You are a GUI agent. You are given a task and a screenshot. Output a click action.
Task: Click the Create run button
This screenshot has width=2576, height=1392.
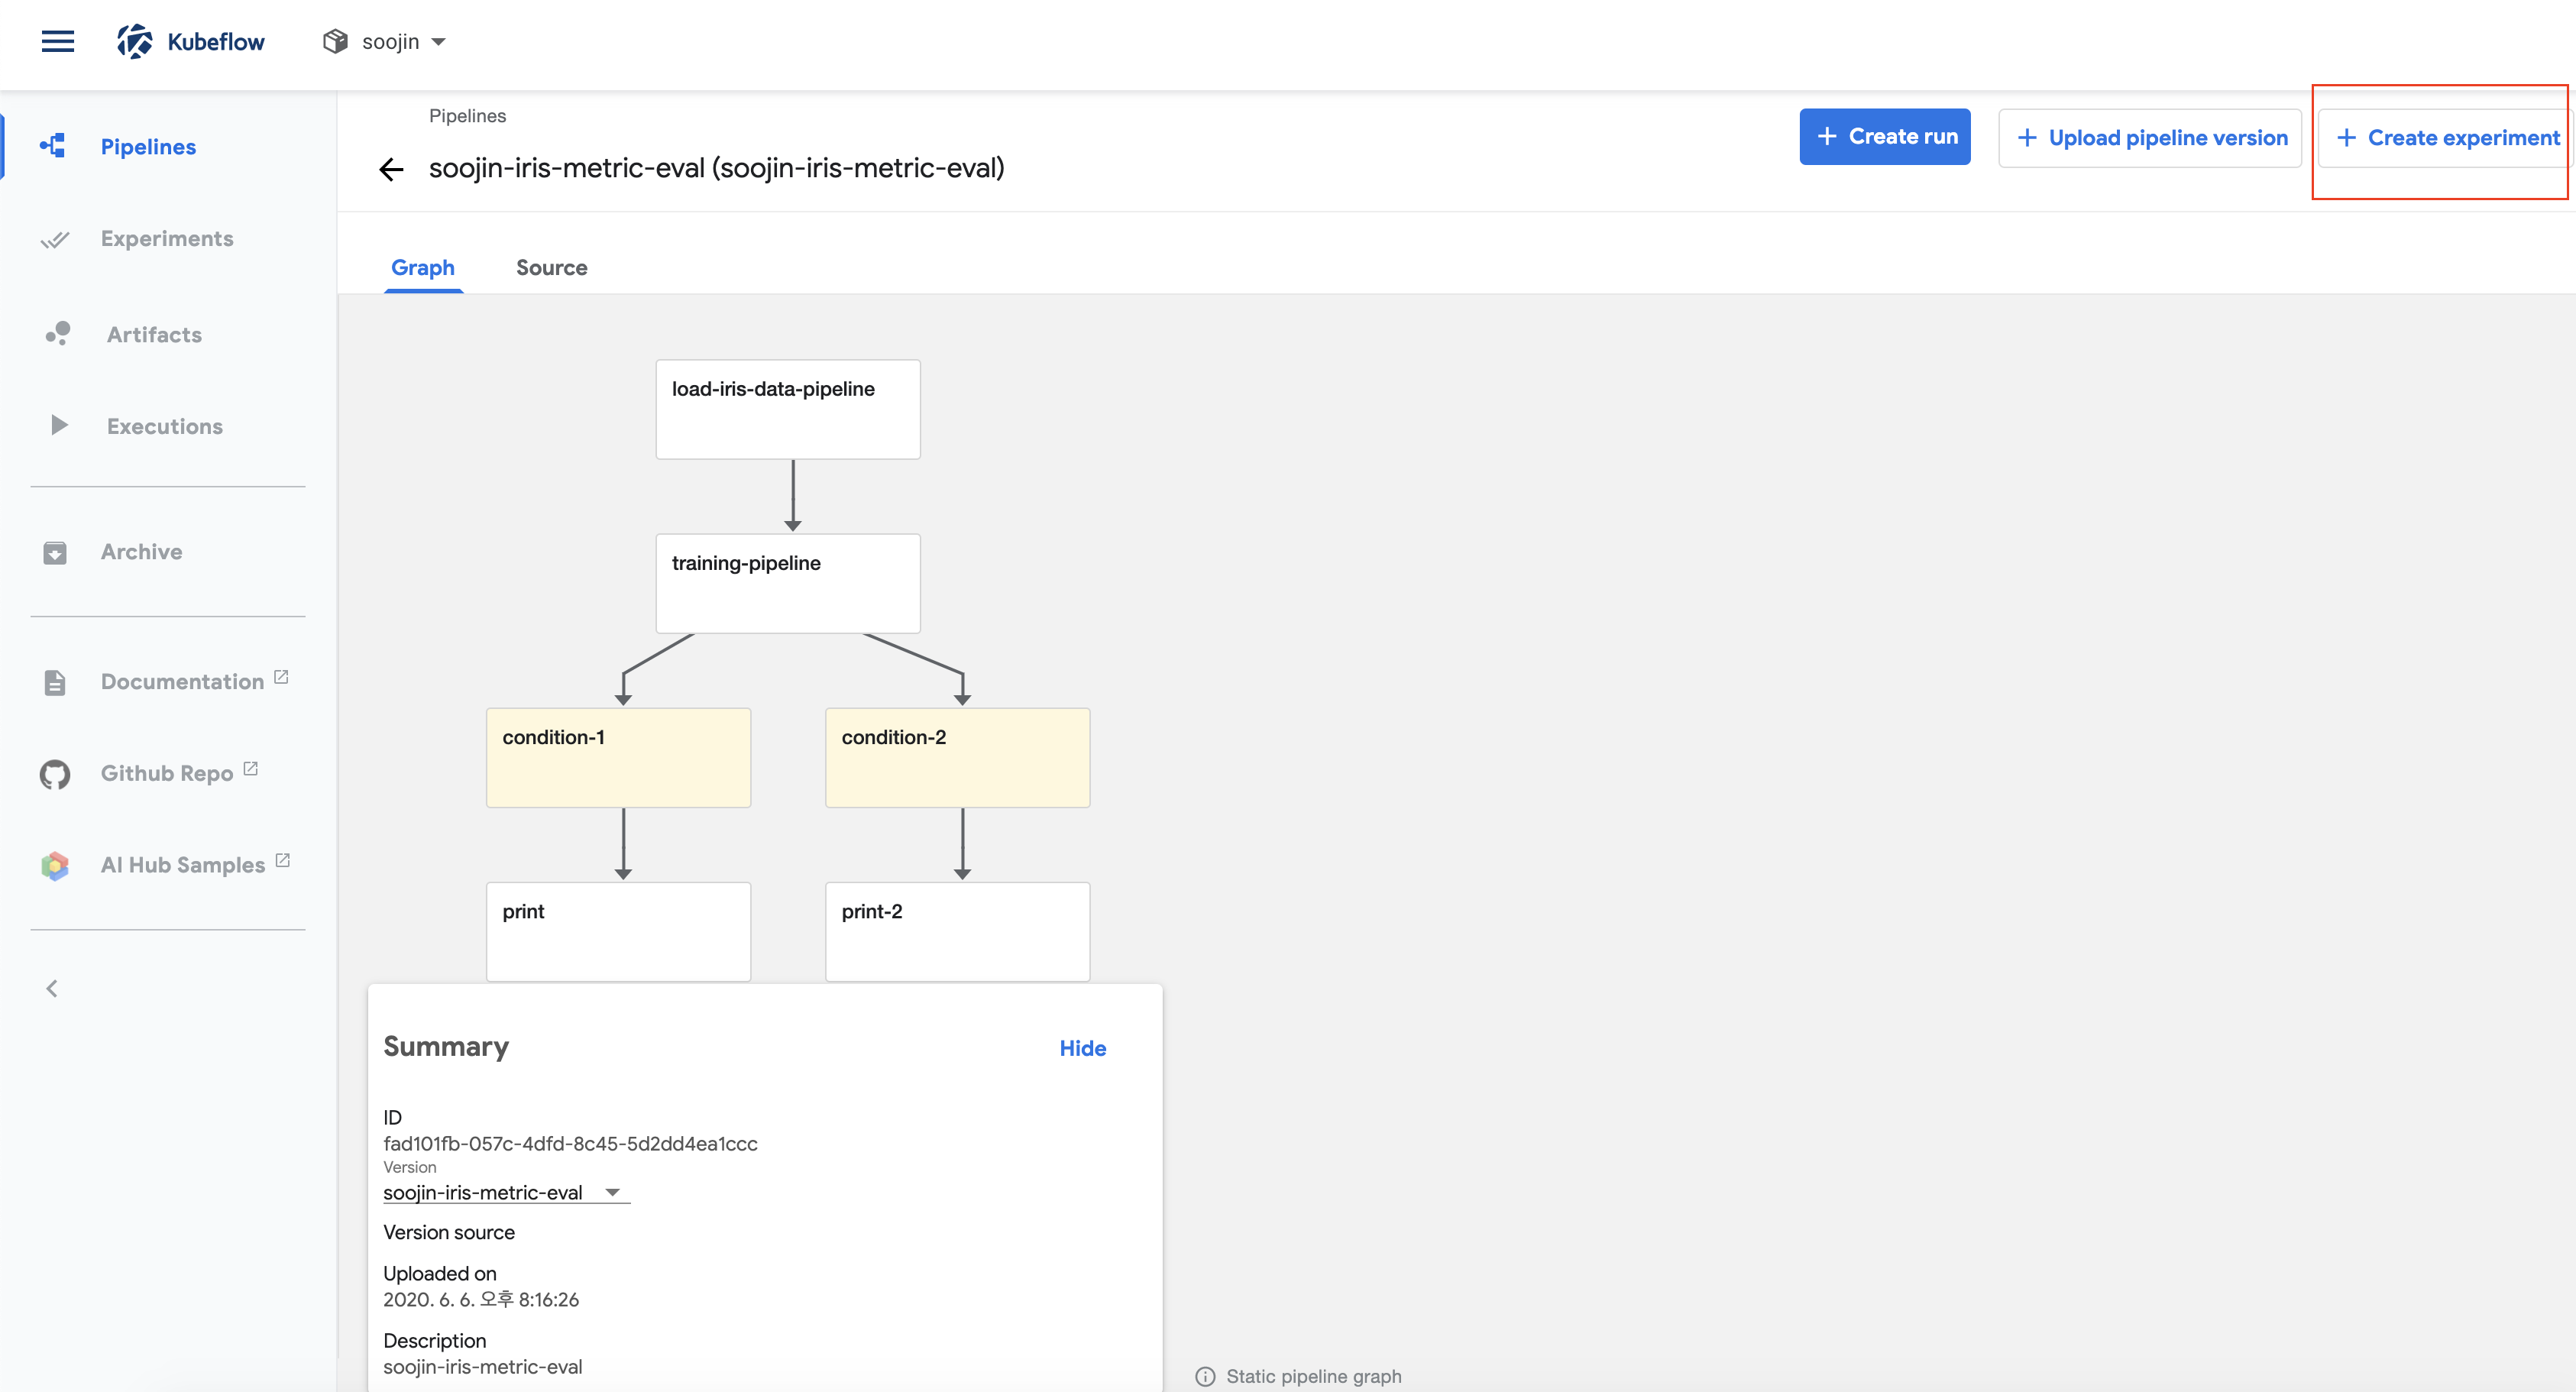1884,137
